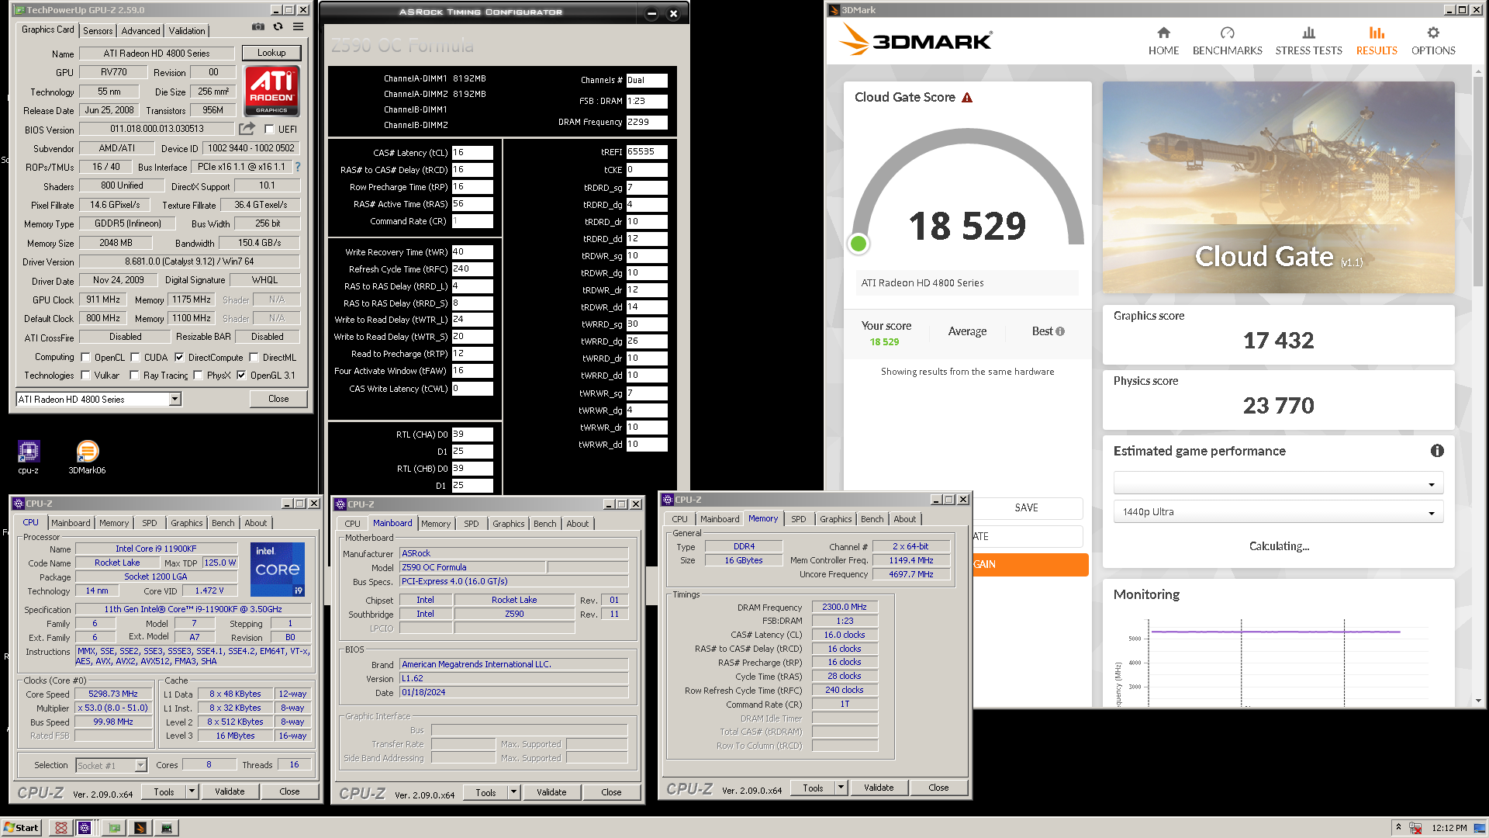
Task: Click Validate in CPU-Z Memory window
Action: pyautogui.click(x=879, y=788)
